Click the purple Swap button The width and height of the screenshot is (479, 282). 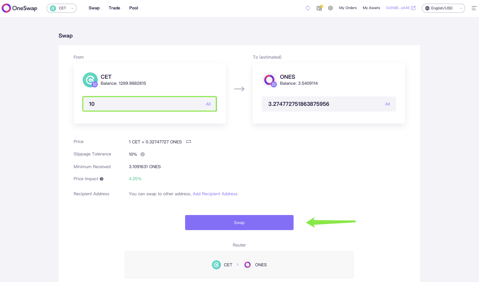(x=239, y=222)
